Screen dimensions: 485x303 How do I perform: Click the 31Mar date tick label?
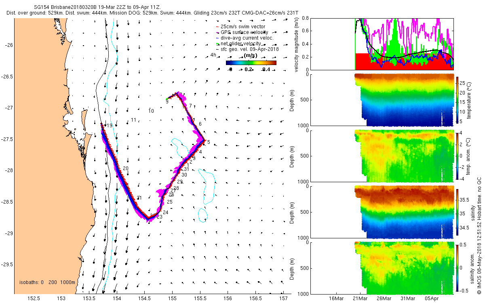(x=409, y=299)
